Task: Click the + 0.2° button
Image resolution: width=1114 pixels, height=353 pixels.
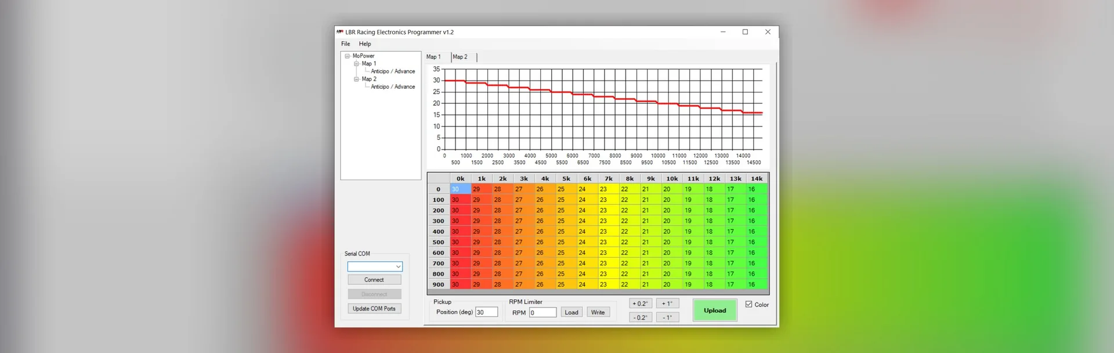Action: click(641, 304)
